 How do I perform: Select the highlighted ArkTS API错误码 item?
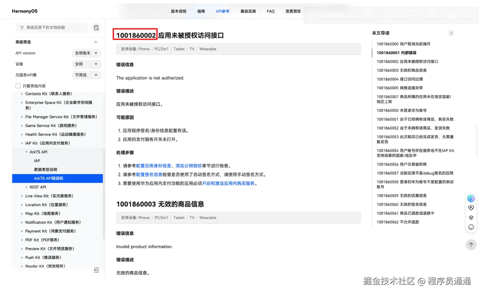(x=58, y=178)
